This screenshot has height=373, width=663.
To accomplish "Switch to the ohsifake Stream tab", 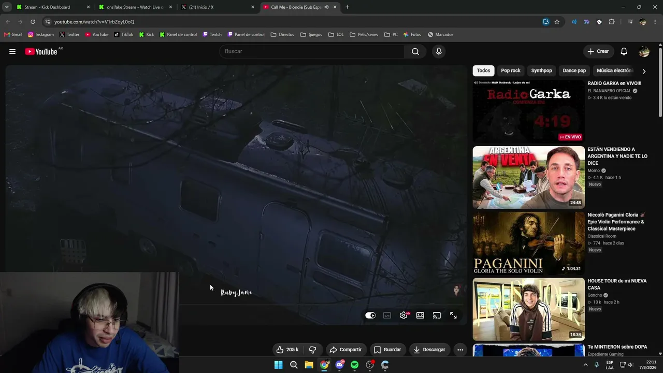I will tap(135, 7).
